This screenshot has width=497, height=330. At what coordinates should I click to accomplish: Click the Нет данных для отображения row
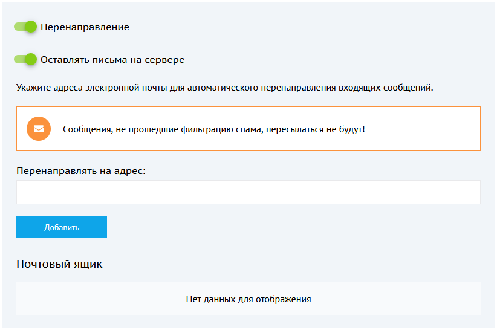tap(248, 299)
